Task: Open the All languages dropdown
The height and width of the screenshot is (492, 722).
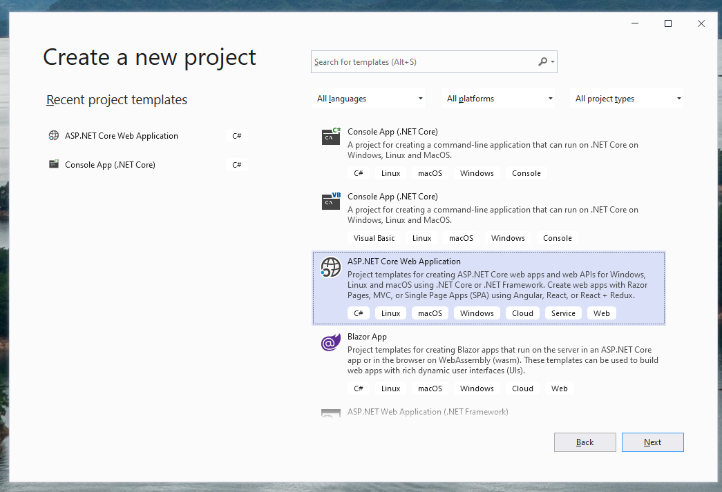Action: [370, 99]
